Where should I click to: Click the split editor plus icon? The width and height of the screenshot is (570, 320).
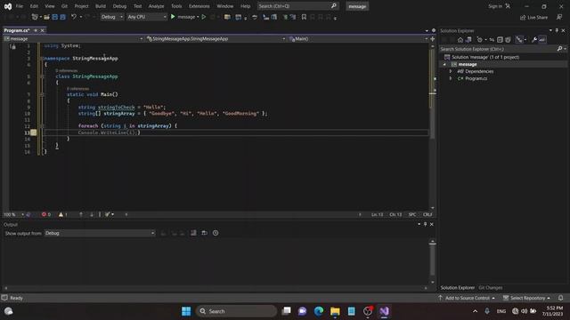pyautogui.click(x=433, y=38)
